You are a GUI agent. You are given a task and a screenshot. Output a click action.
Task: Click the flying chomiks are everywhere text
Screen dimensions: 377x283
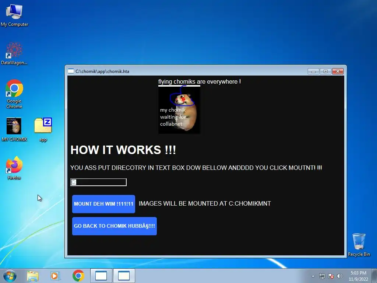(x=200, y=81)
